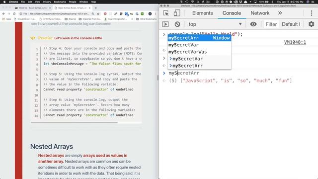Viewport: 318px width, 179px height.
Task: Select the highlighted mySecretArr Window suggestion
Action: pos(199,38)
